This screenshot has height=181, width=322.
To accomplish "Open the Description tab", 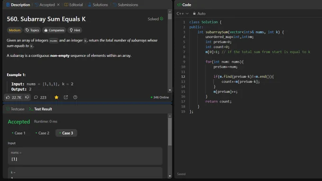I will 18,5.
